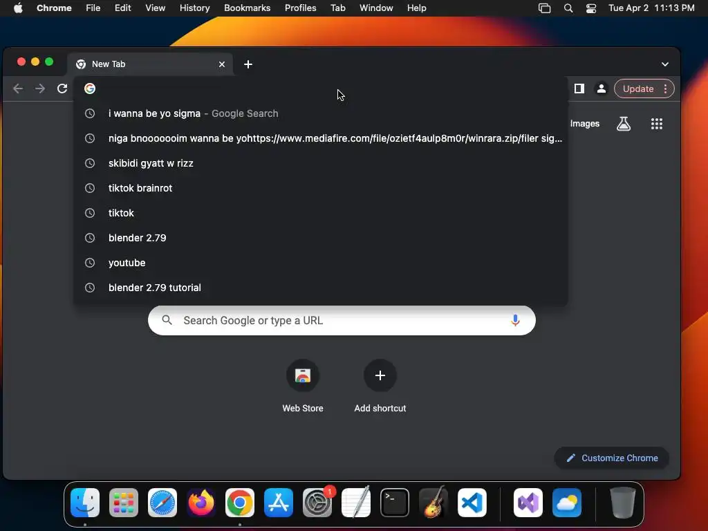Open the Apple menu
Viewport: 708px width, 531px height.
click(x=18, y=8)
